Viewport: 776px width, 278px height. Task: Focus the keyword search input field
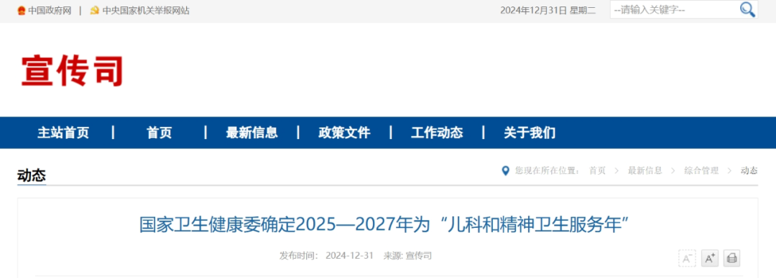[674, 9]
